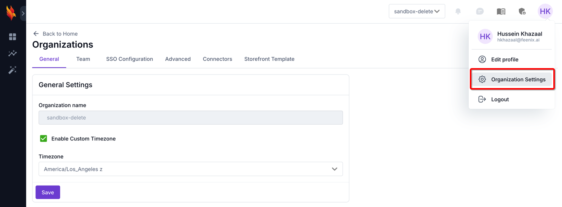This screenshot has width=562, height=207.
Task: Open the Timezone dropdown
Action: [x=190, y=169]
